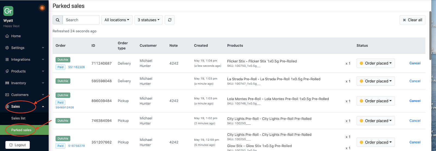Image resolution: width=436 pixels, height=151 pixels.
Task: Click the Logout button
Action: 17,145
